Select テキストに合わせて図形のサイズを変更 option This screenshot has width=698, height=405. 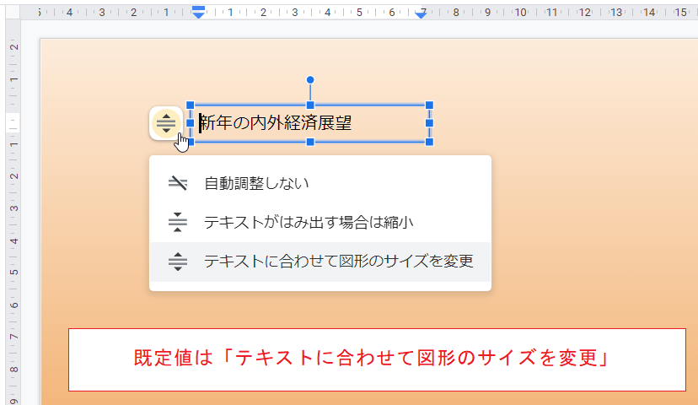click(320, 262)
